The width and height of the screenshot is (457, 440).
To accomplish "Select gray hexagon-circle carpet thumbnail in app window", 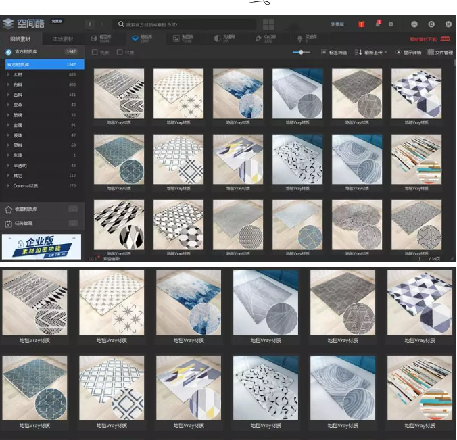I will 178,224.
